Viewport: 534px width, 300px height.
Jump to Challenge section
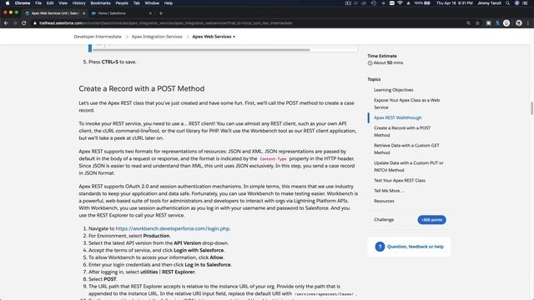[x=384, y=220]
